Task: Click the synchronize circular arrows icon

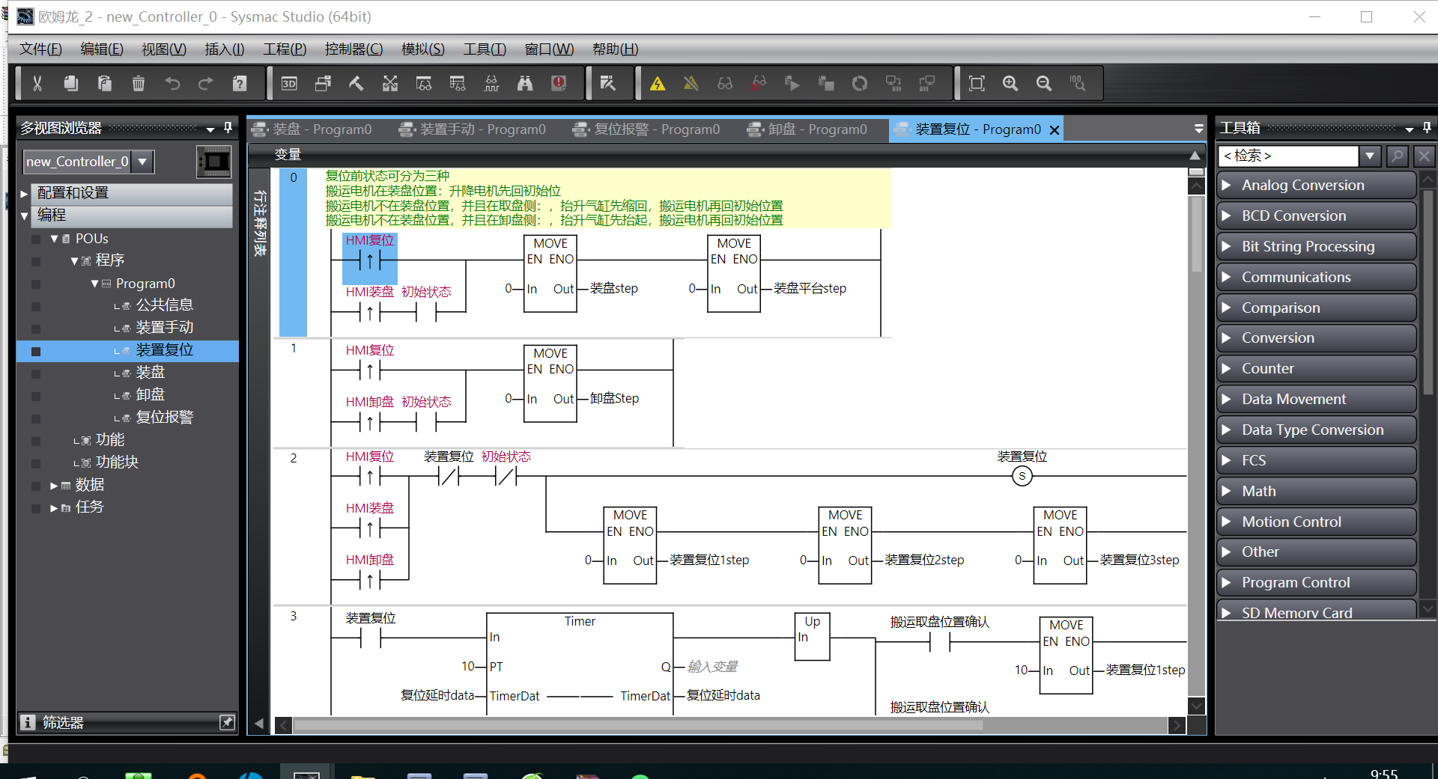Action: tap(860, 83)
